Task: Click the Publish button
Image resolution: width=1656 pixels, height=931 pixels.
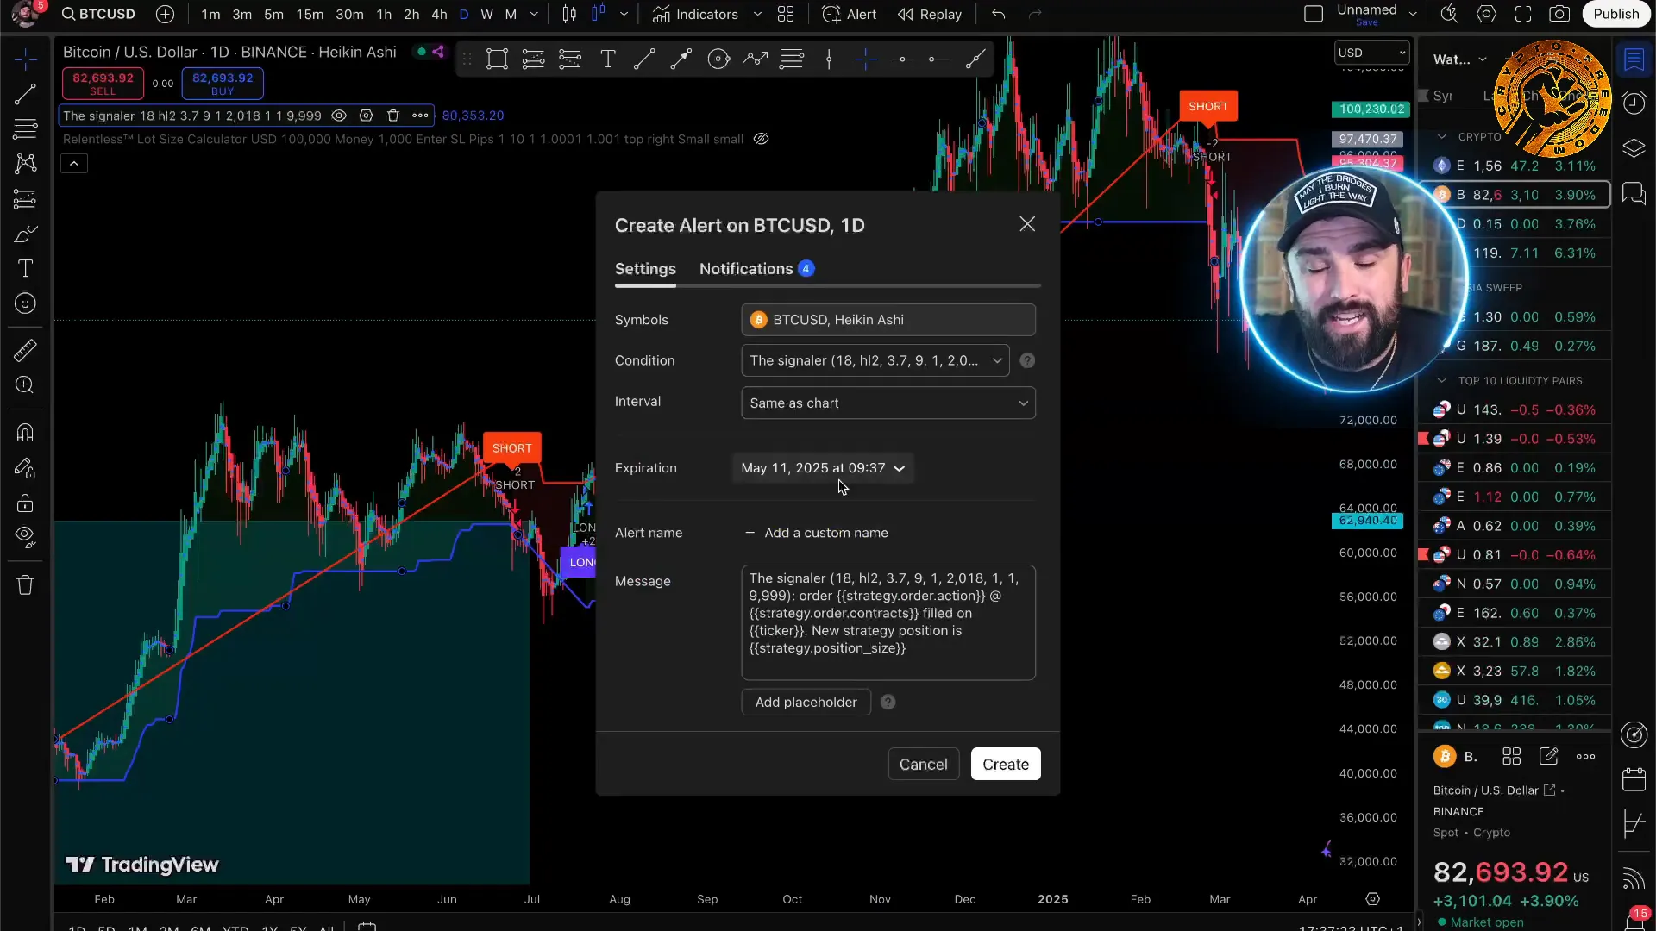Action: 1615,14
